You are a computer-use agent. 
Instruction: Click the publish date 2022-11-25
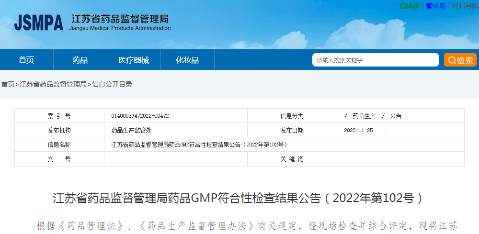[358, 130]
